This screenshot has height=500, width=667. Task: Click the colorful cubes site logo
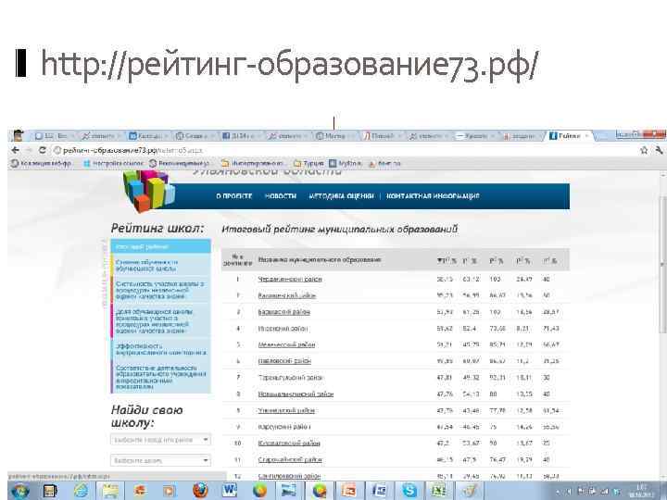(x=149, y=191)
